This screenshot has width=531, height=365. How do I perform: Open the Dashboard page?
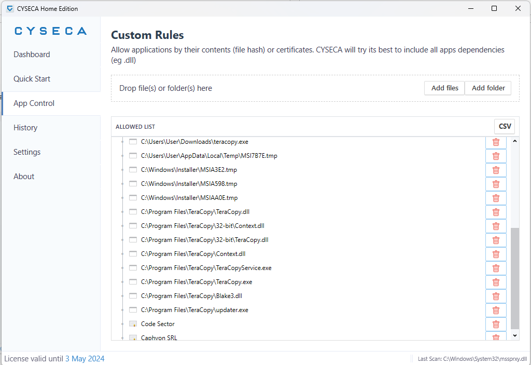point(32,55)
